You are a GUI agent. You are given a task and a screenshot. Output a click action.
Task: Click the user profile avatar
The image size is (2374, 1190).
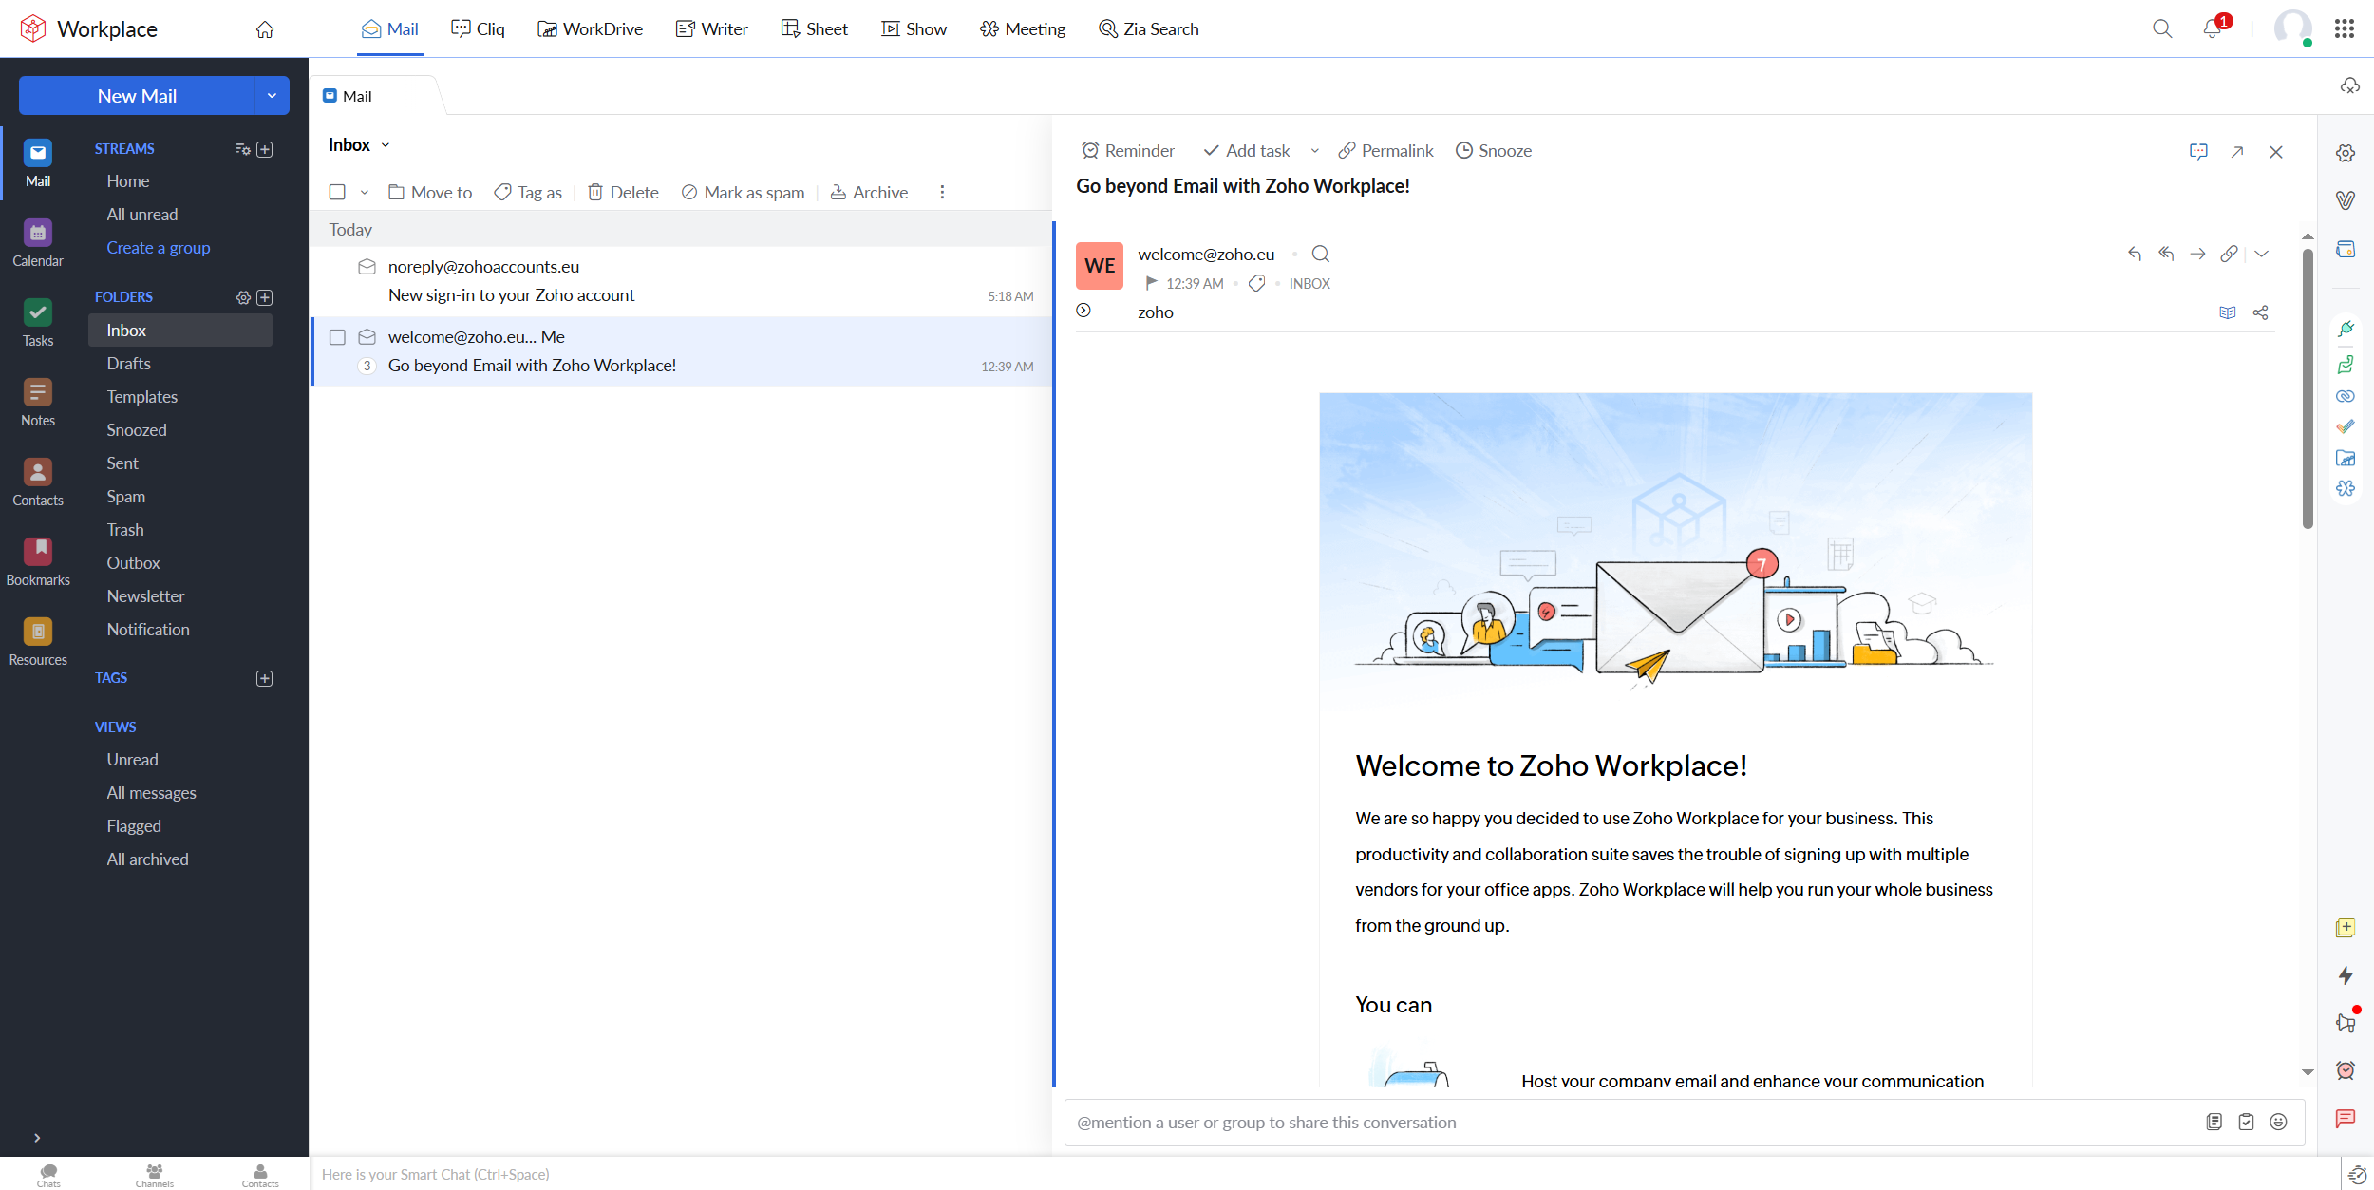click(x=2292, y=28)
